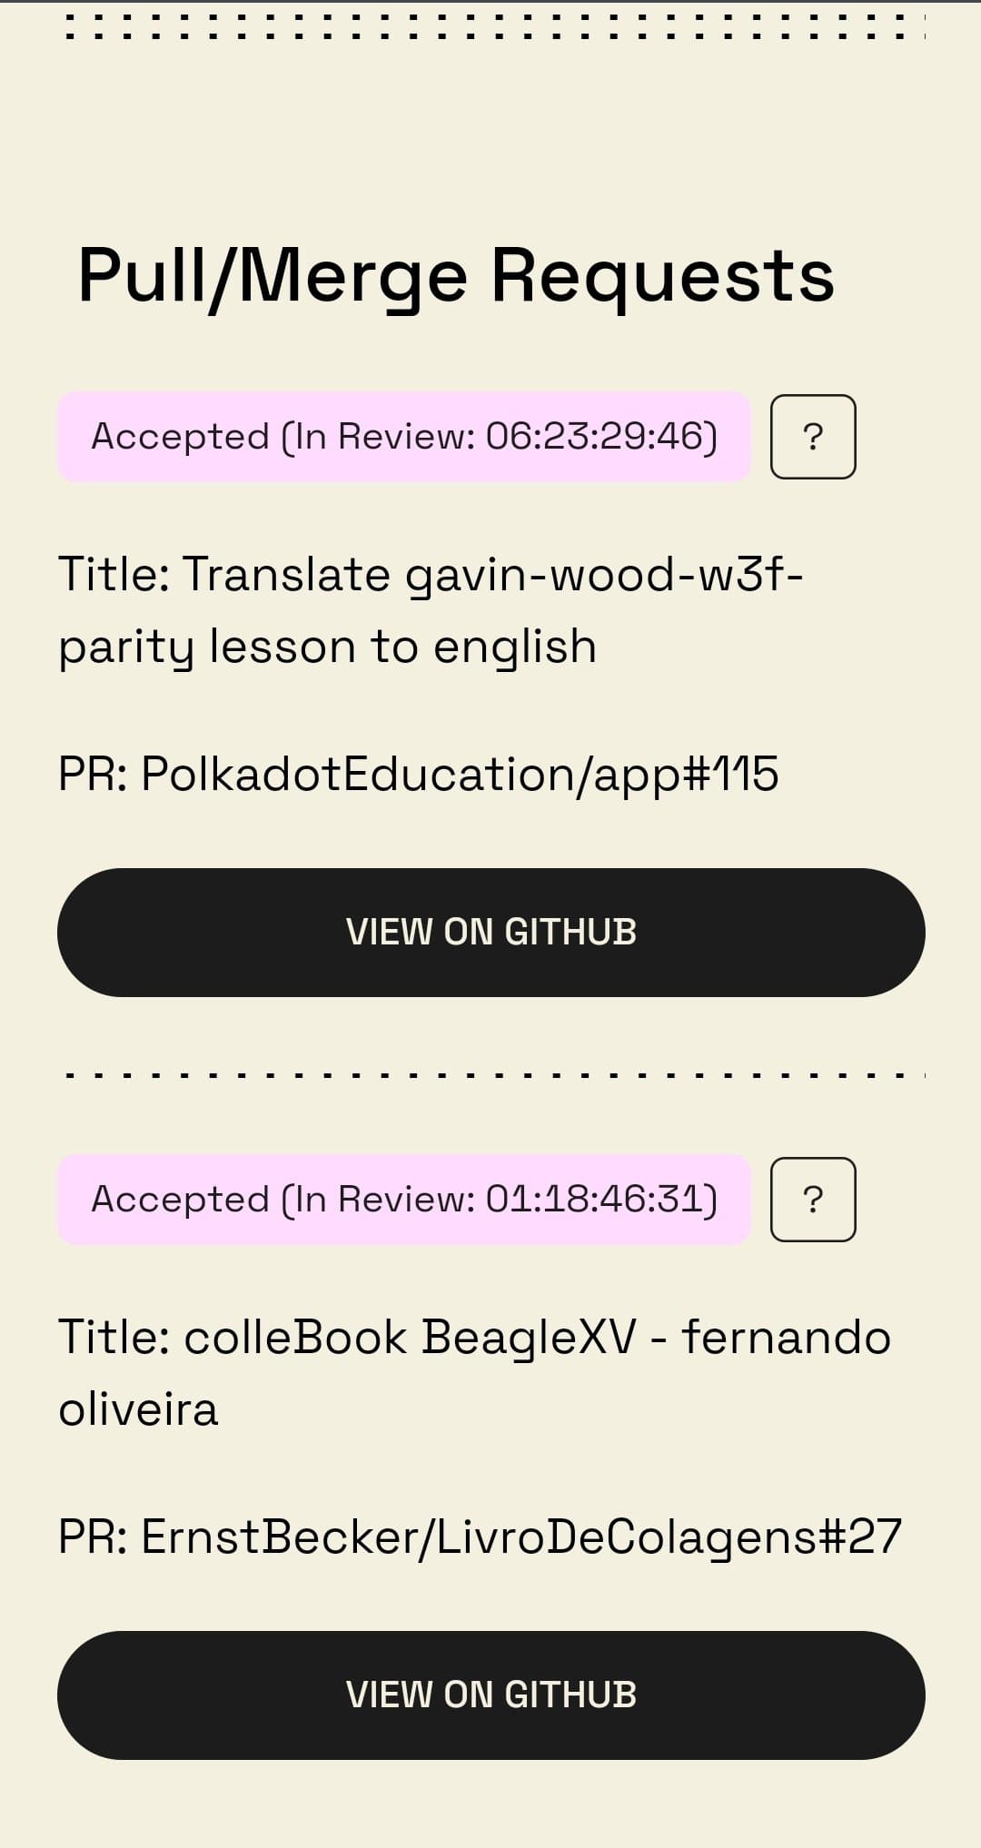The image size is (981, 1848).
Task: Click the "Title:" label of the colleBook request
Action: (114, 1338)
